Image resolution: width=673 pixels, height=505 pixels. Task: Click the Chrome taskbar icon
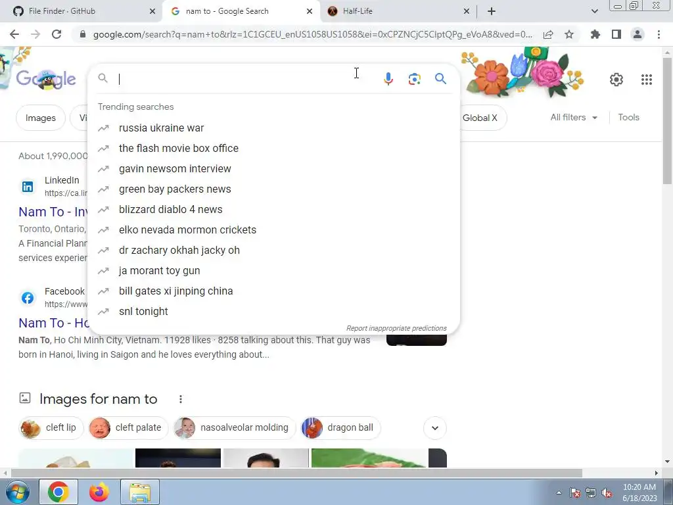click(58, 492)
